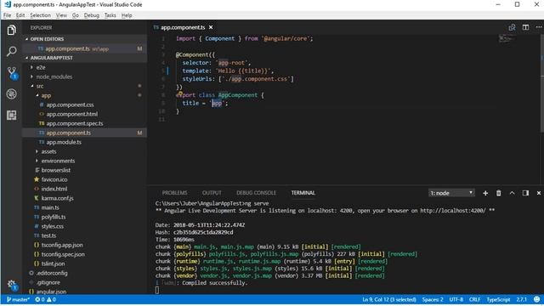Kill the terminal with trash icon
The width and height of the screenshot is (544, 306).
point(499,193)
